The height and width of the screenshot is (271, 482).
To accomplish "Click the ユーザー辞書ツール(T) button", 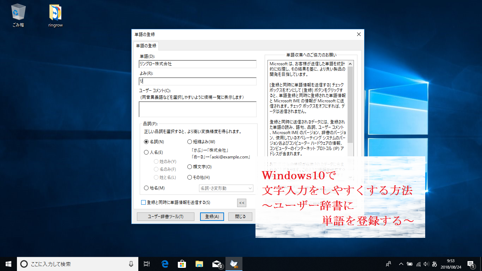I will pos(165,216).
